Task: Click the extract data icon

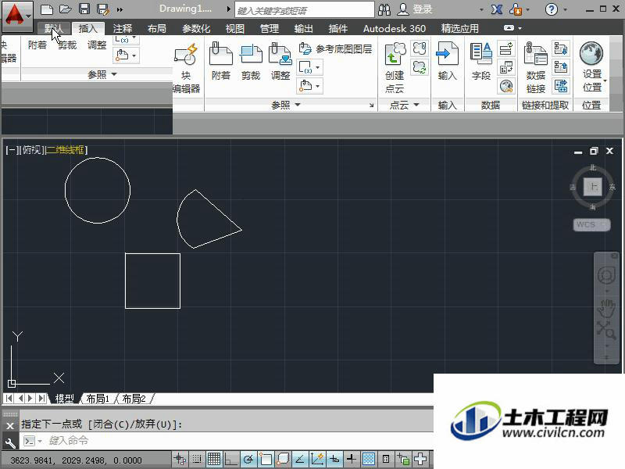Action: (x=561, y=86)
